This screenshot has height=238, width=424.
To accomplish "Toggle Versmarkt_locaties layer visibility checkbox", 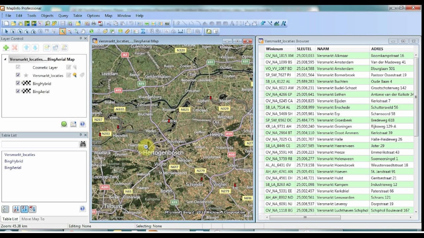I will (18, 75).
